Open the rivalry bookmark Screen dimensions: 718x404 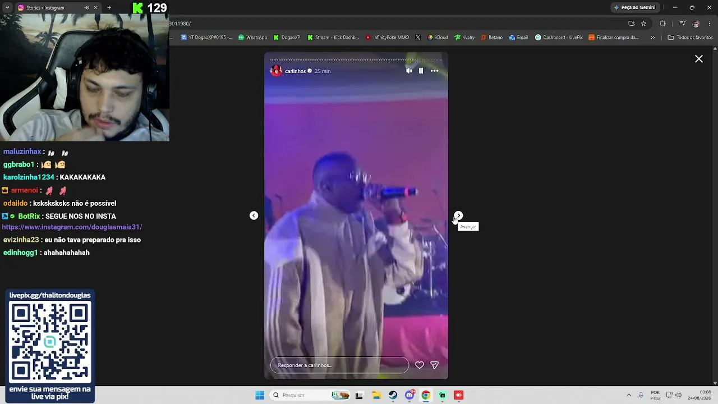(464, 38)
